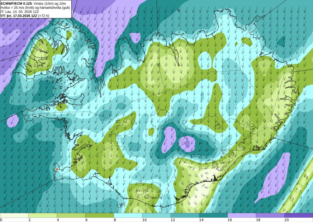
Task: Click the "(+72 h)" forecast offset text
Action: point(43,16)
